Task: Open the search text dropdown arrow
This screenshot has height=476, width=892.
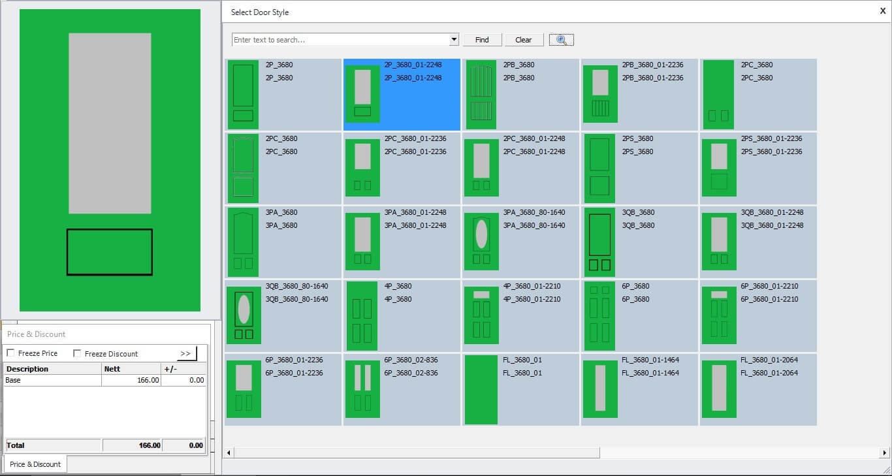Action: coord(454,40)
